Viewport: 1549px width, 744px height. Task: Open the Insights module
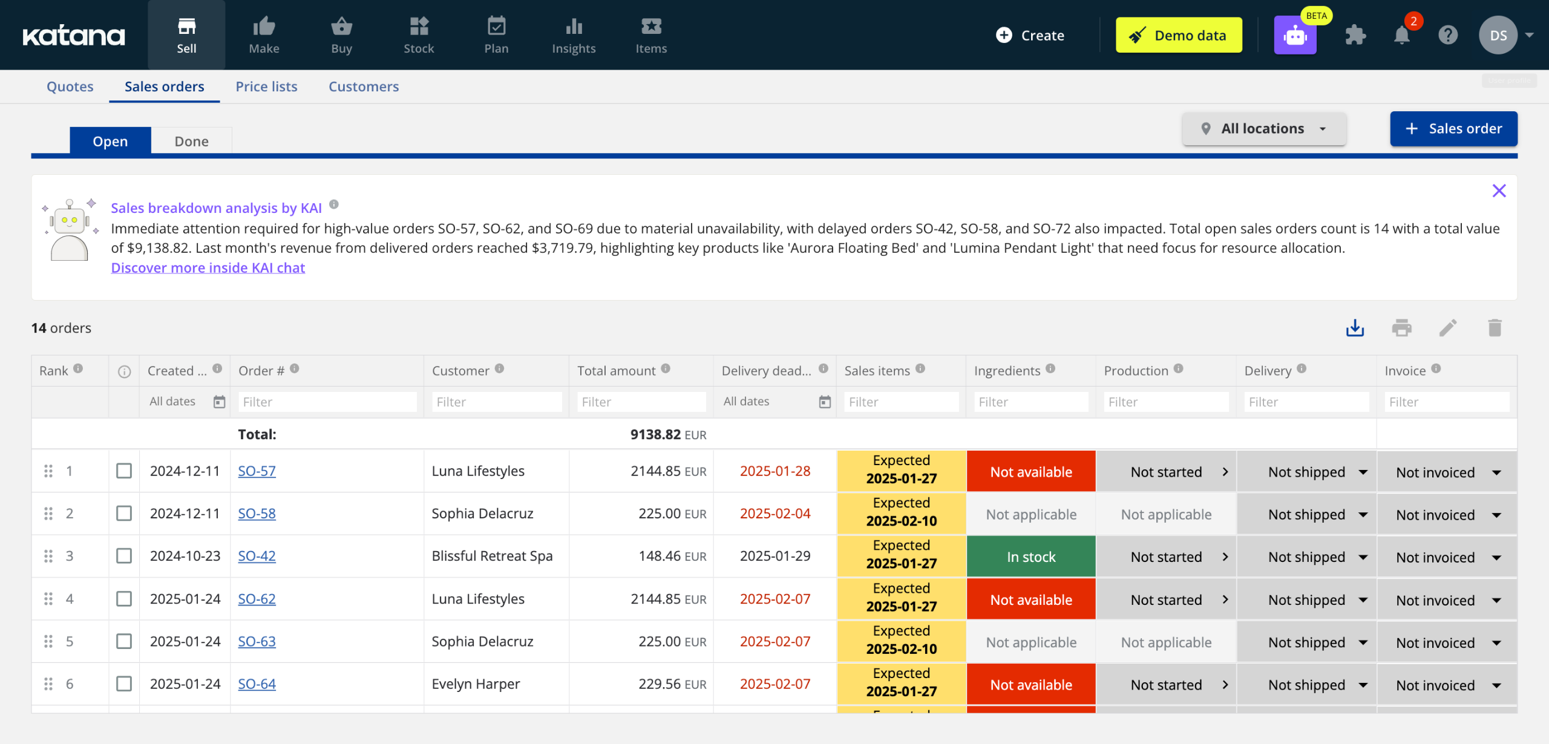574,35
